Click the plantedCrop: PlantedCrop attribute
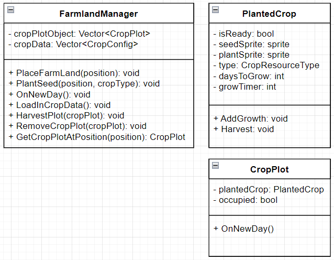 269,189
